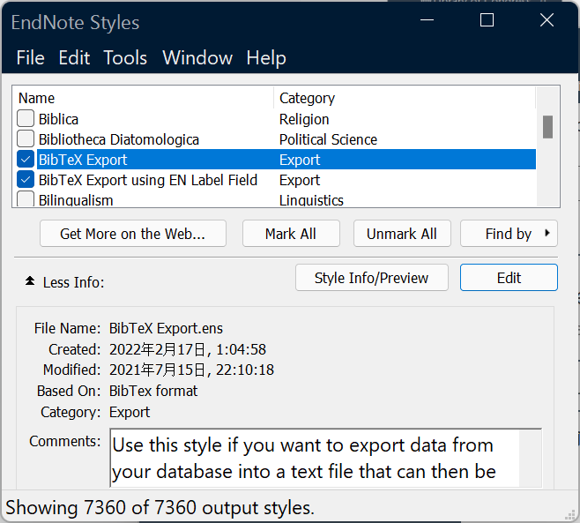Open the File menu
Viewport: 580px width, 523px height.
[30, 58]
